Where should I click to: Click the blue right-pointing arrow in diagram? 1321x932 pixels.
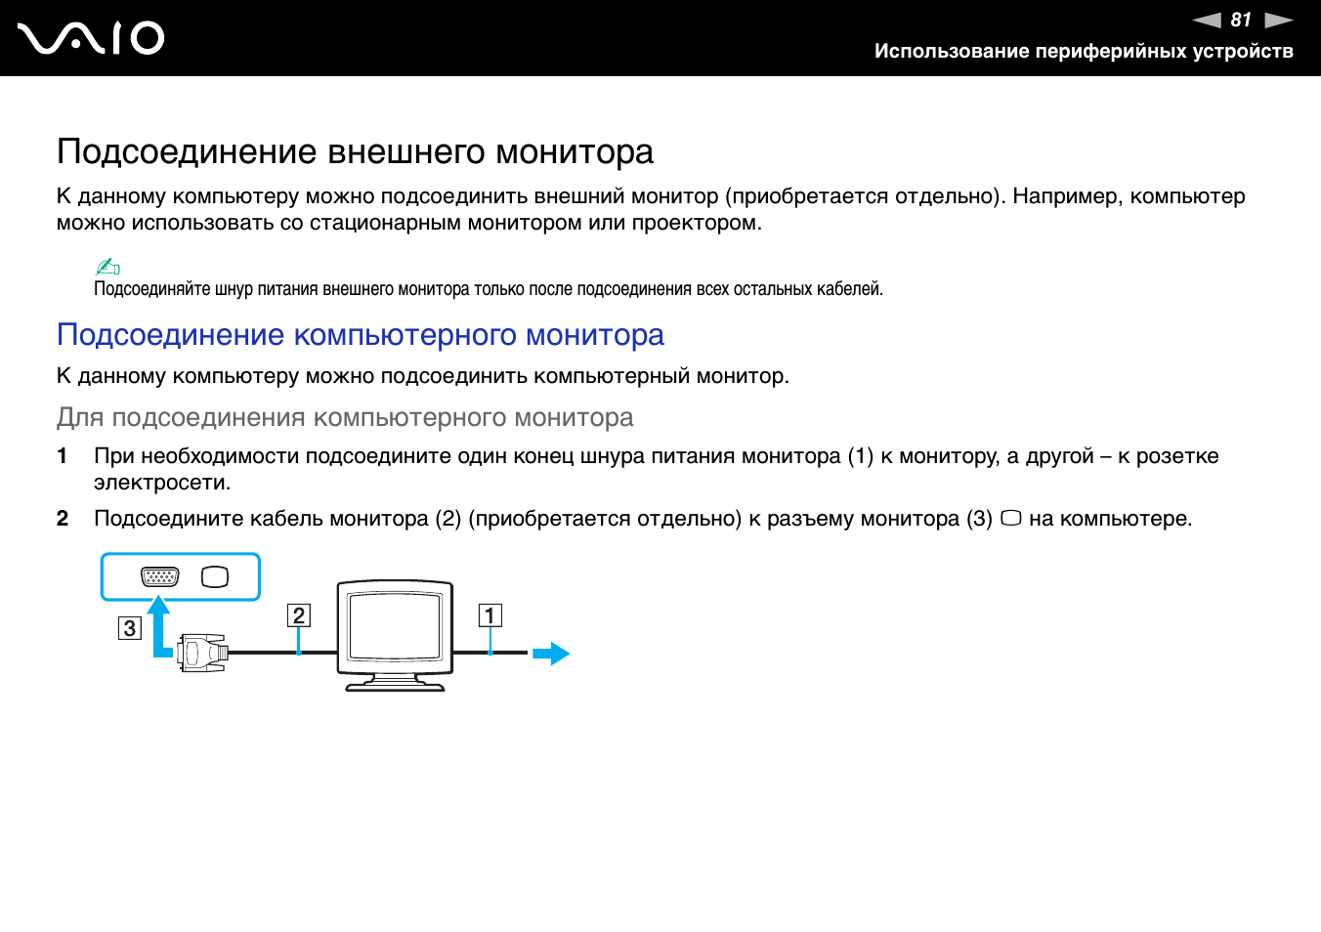click(552, 653)
